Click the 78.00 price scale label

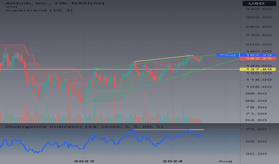(x=256, y=107)
